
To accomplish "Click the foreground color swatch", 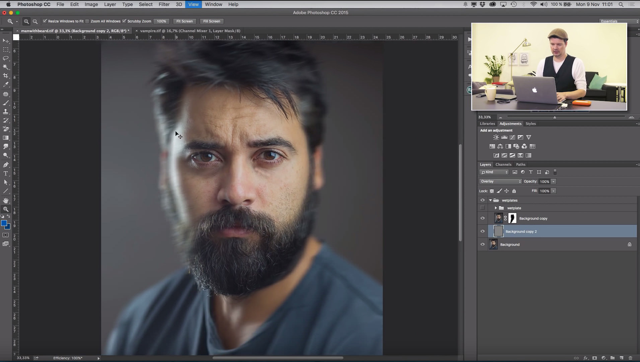I will [4, 223].
